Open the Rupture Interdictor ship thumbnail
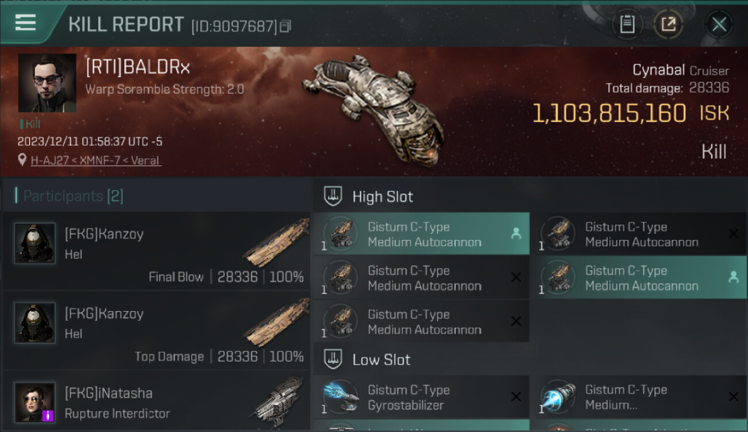This screenshot has height=432, width=748. coord(278,401)
